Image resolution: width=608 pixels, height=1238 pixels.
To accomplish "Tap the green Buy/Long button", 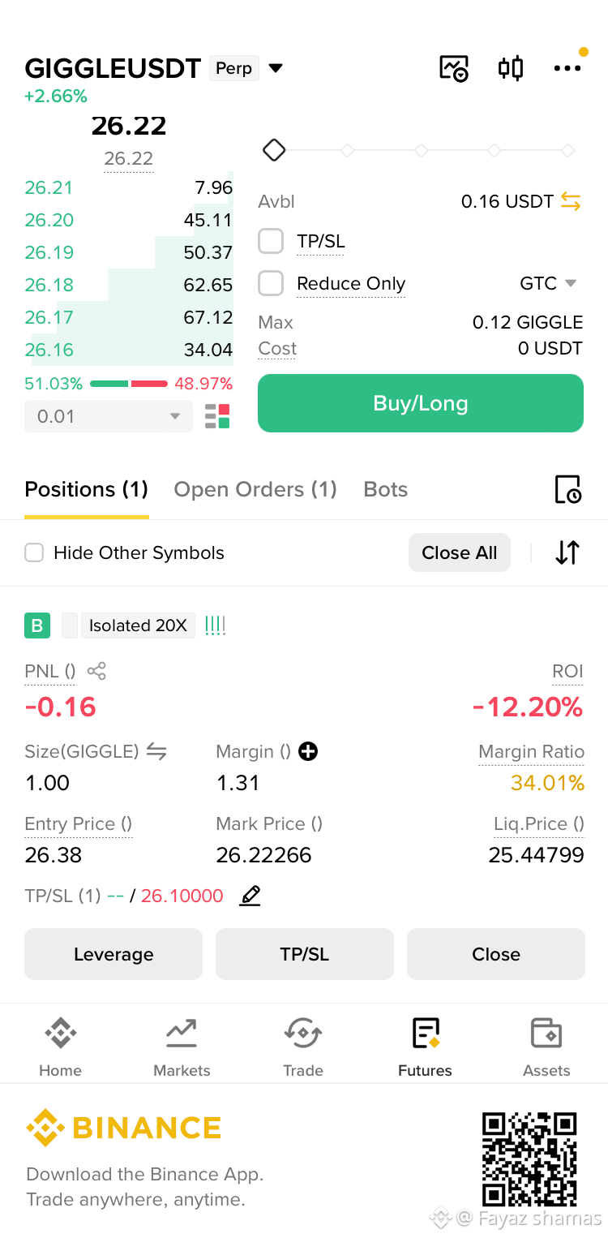I will click(421, 403).
